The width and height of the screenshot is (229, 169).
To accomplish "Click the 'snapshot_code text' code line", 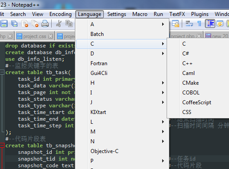I will (x=46, y=165).
